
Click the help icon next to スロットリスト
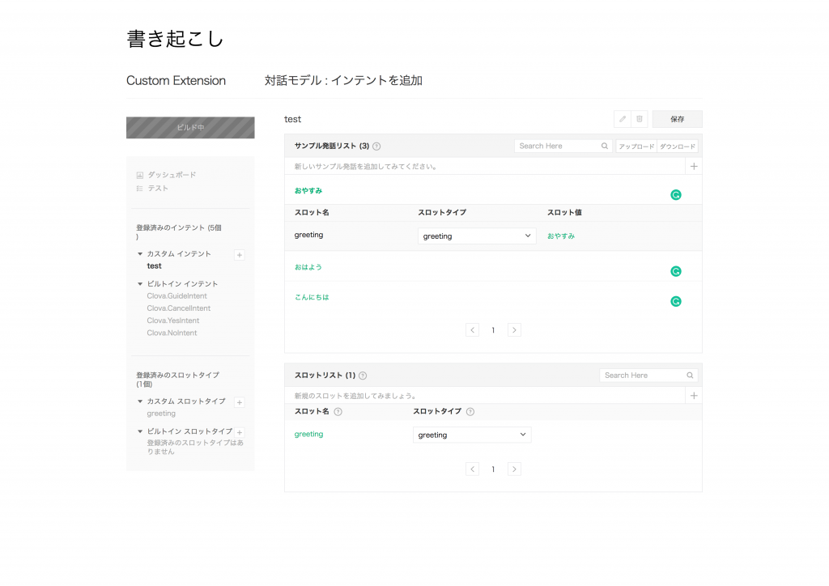click(363, 376)
